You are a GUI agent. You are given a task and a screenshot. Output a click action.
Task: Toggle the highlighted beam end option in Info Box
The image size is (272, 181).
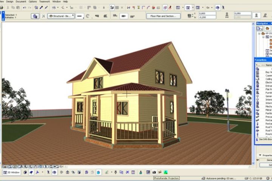[124, 16]
